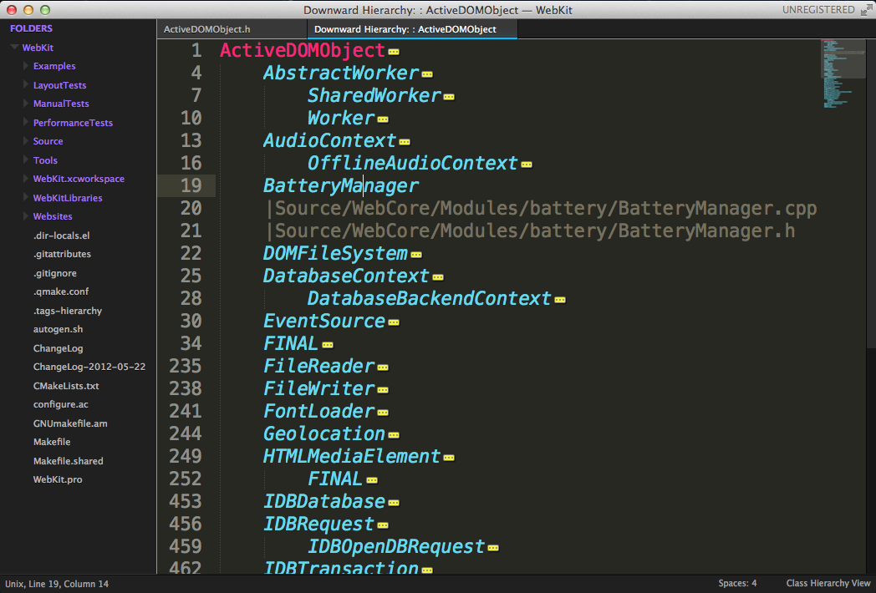876x593 pixels.
Task: Expand fold marker after DatabaseBackendContext
Action: tap(560, 300)
